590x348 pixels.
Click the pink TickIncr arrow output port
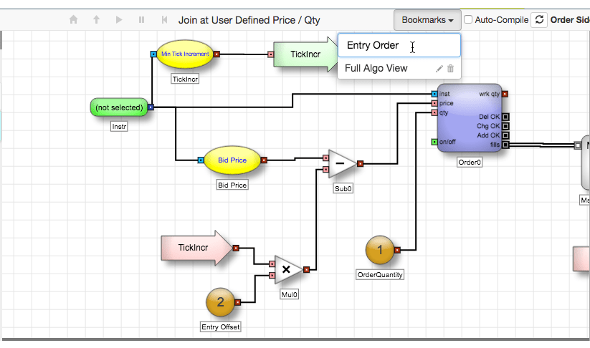(236, 248)
